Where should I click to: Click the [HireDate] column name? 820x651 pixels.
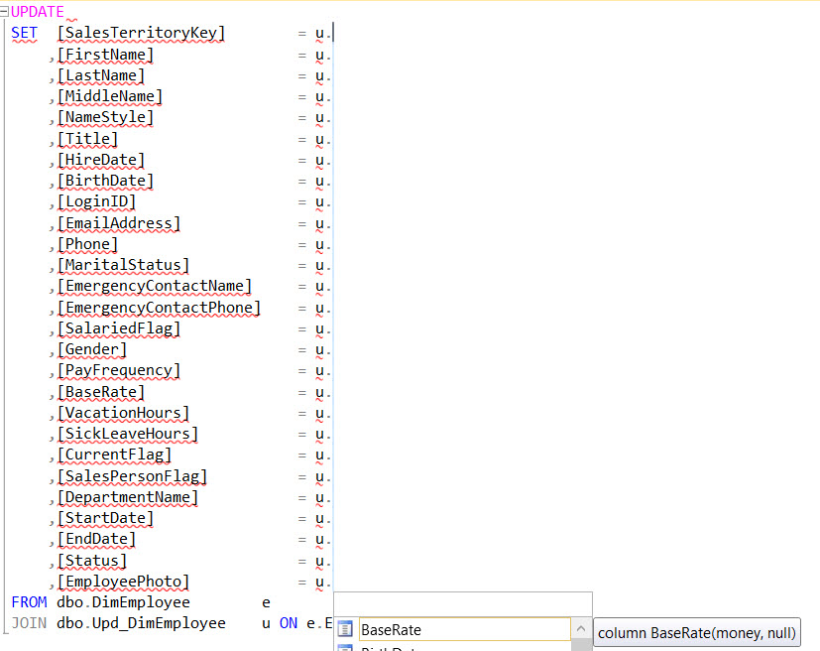coord(100,160)
